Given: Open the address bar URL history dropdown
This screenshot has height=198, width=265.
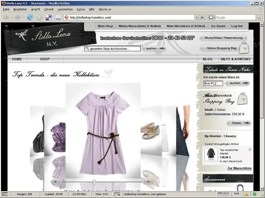Looking at the screenshot, I should [x=196, y=17].
